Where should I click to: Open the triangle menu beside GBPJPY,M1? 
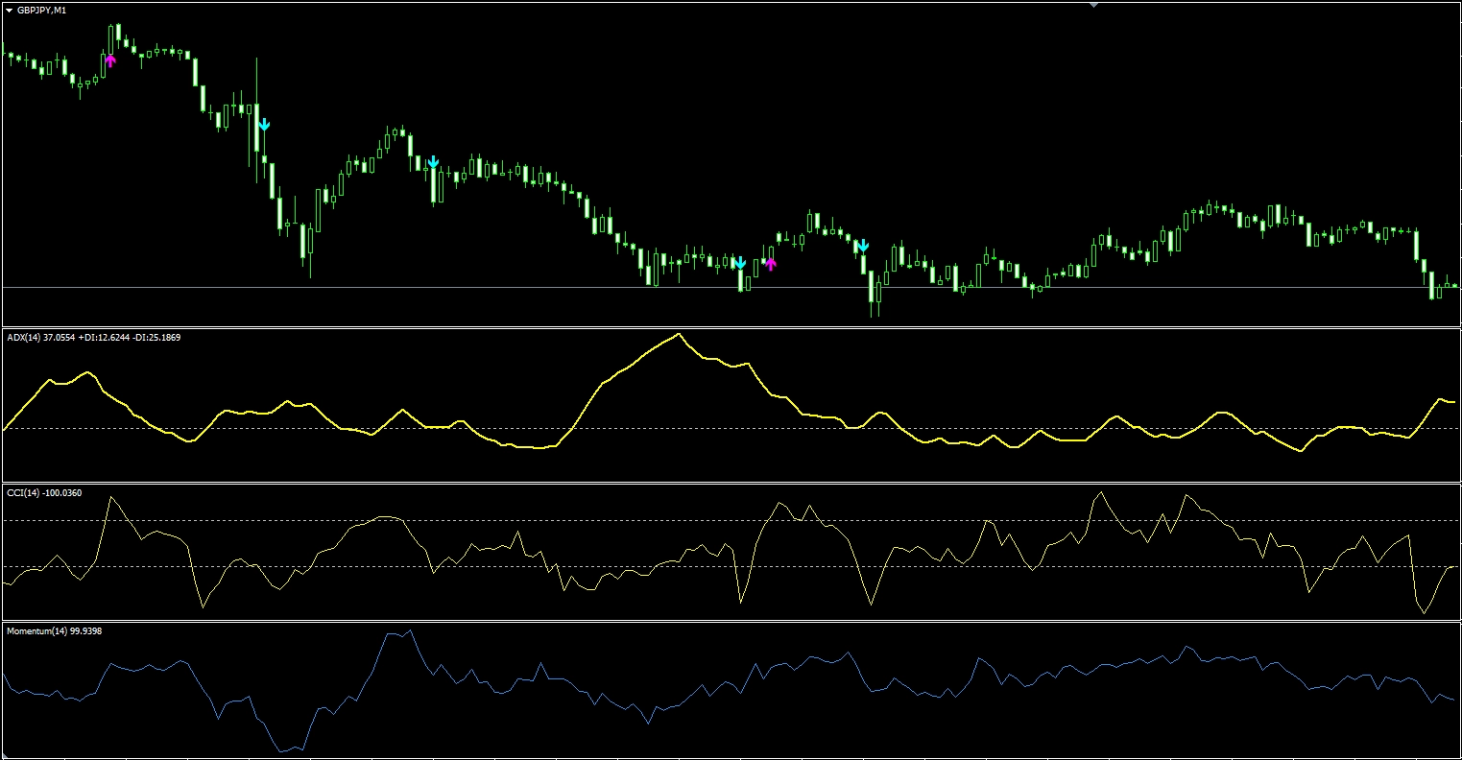(x=10, y=10)
